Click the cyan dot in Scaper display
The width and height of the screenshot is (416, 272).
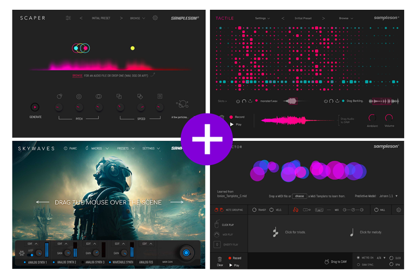point(76,48)
